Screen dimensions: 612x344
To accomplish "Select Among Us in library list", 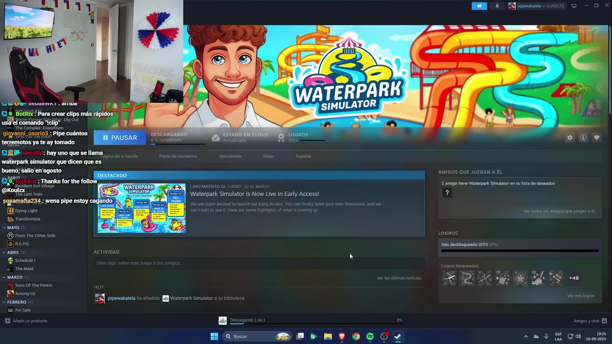I will click(x=25, y=293).
